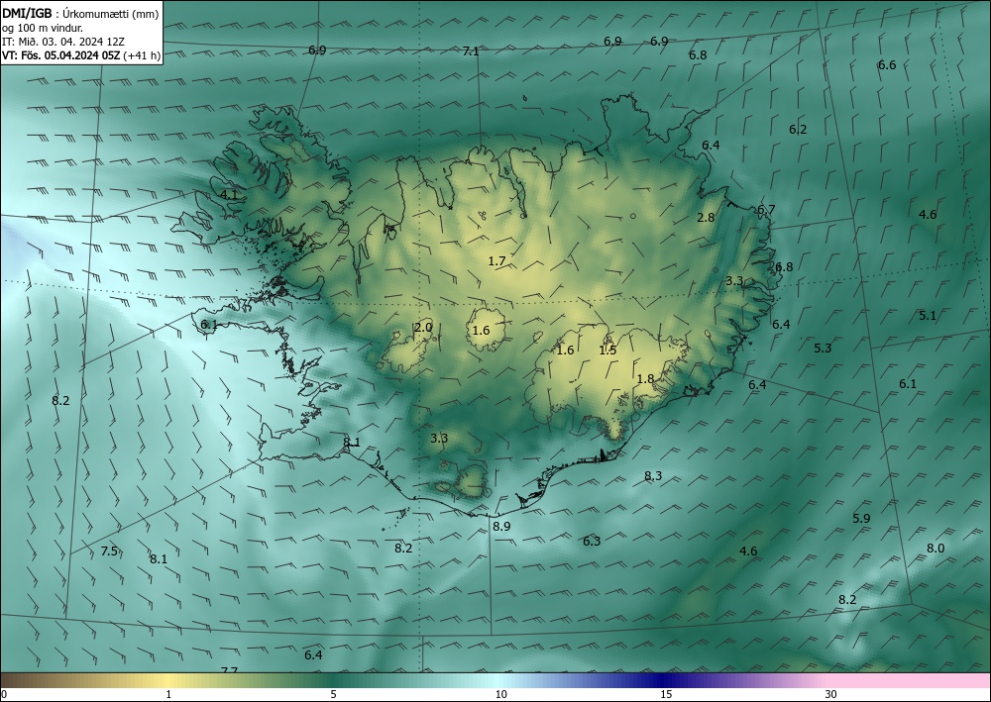Screen dimensions: 991x702
Task: Select the 1.7 value in central-north Iceland
Action: point(497,260)
